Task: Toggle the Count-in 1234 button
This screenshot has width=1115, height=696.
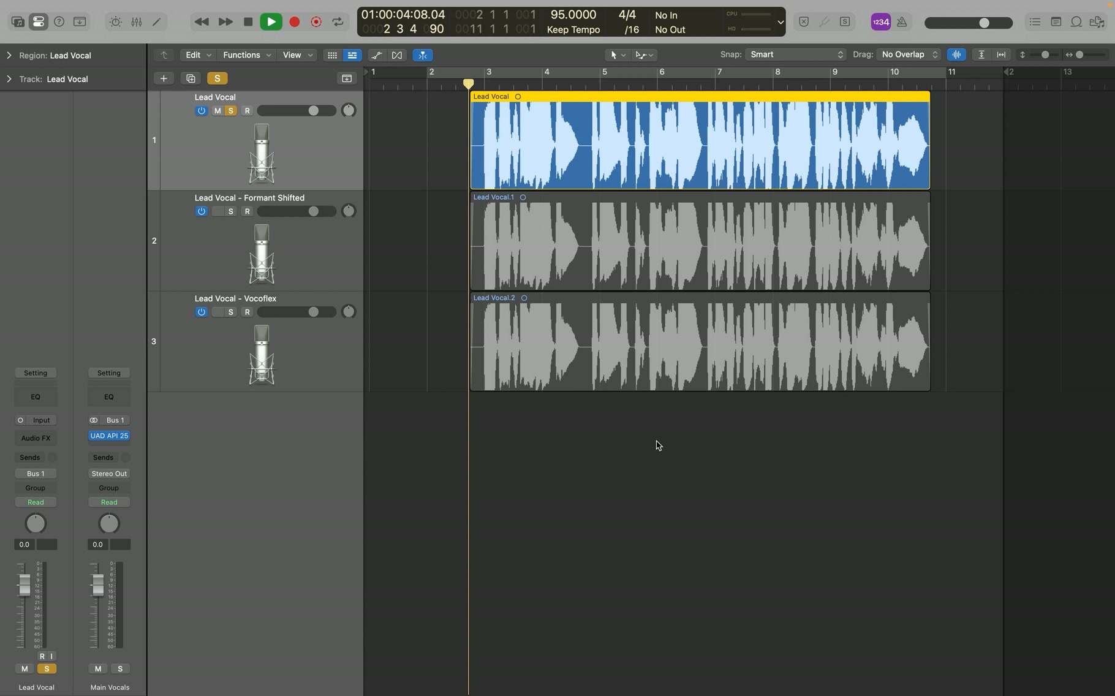Action: (880, 22)
